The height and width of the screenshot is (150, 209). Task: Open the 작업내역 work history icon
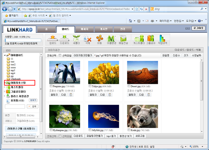pyautogui.click(x=162, y=40)
